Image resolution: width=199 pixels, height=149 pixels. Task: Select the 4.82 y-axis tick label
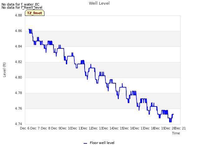(18, 62)
